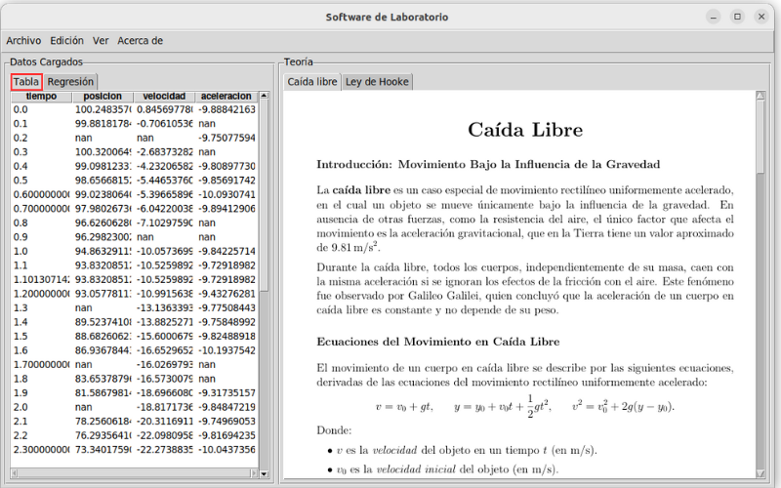Click the table's scroll down arrow

[264, 474]
